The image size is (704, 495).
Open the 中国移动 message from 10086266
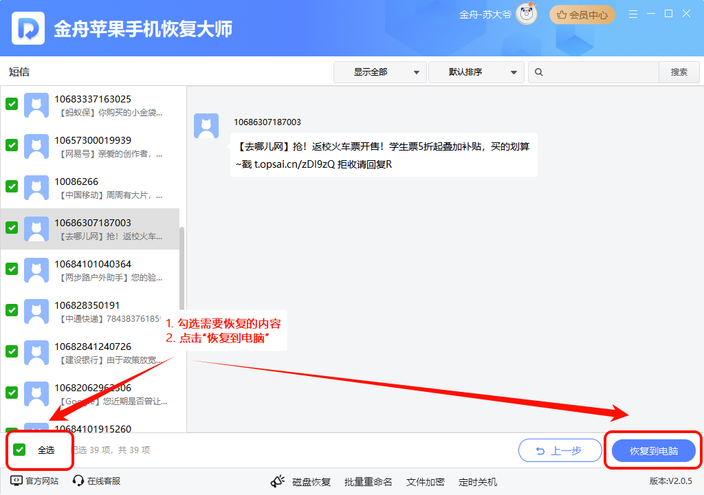[90, 188]
